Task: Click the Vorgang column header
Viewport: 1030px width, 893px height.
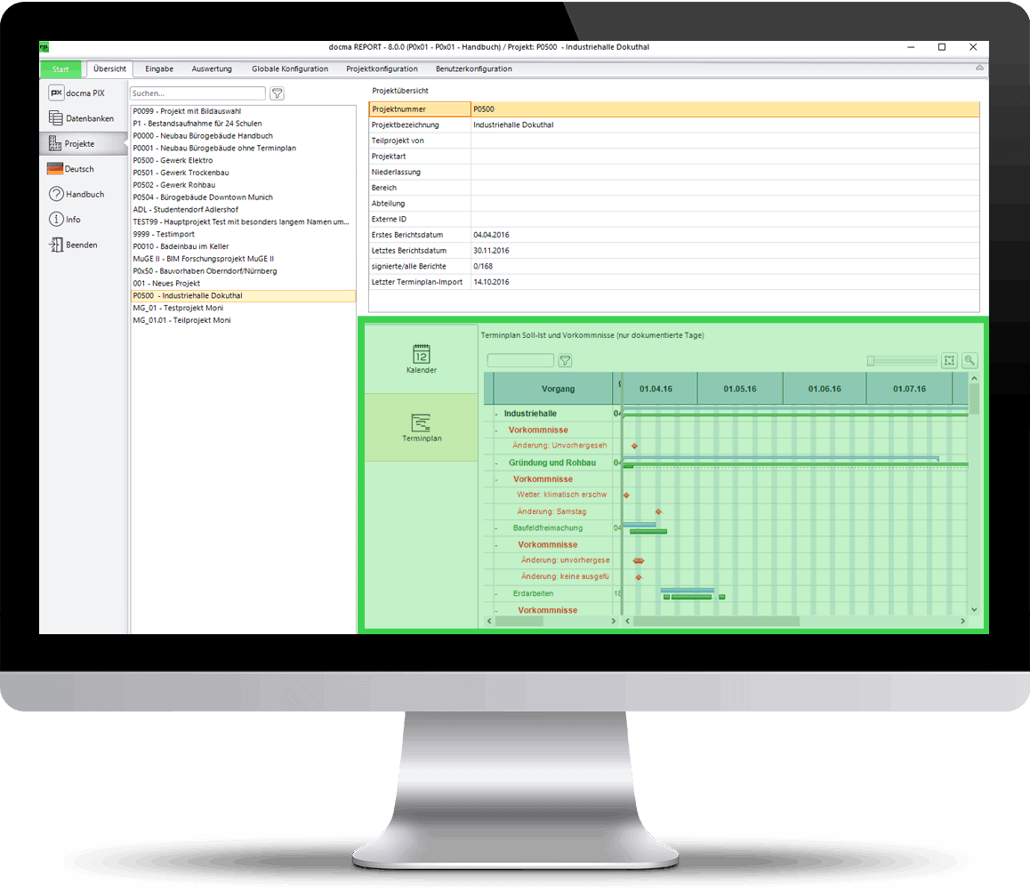Action: coord(552,389)
